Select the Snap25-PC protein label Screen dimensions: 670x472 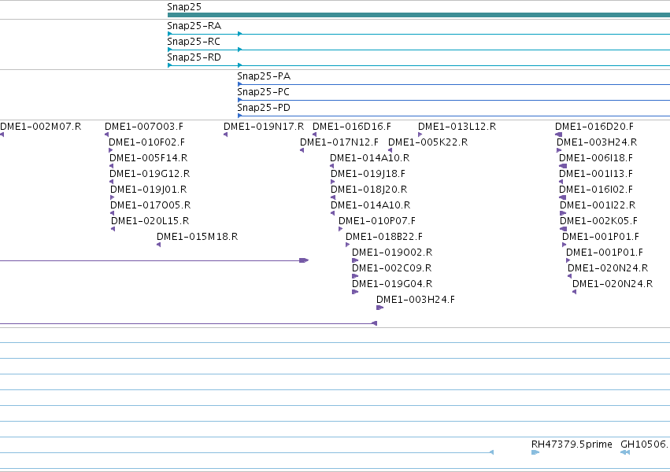(263, 92)
